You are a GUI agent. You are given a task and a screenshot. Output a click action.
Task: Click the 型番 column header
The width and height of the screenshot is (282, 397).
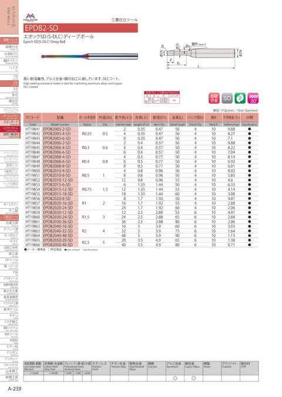pyautogui.click(x=60, y=117)
